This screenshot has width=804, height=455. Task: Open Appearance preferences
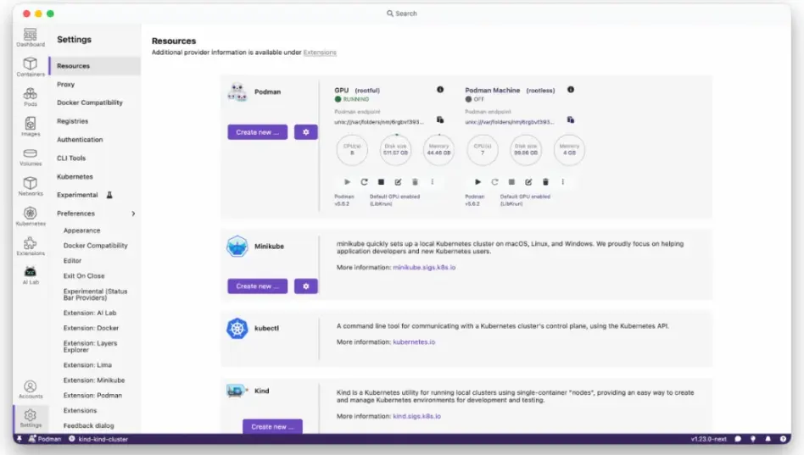pyautogui.click(x=82, y=230)
